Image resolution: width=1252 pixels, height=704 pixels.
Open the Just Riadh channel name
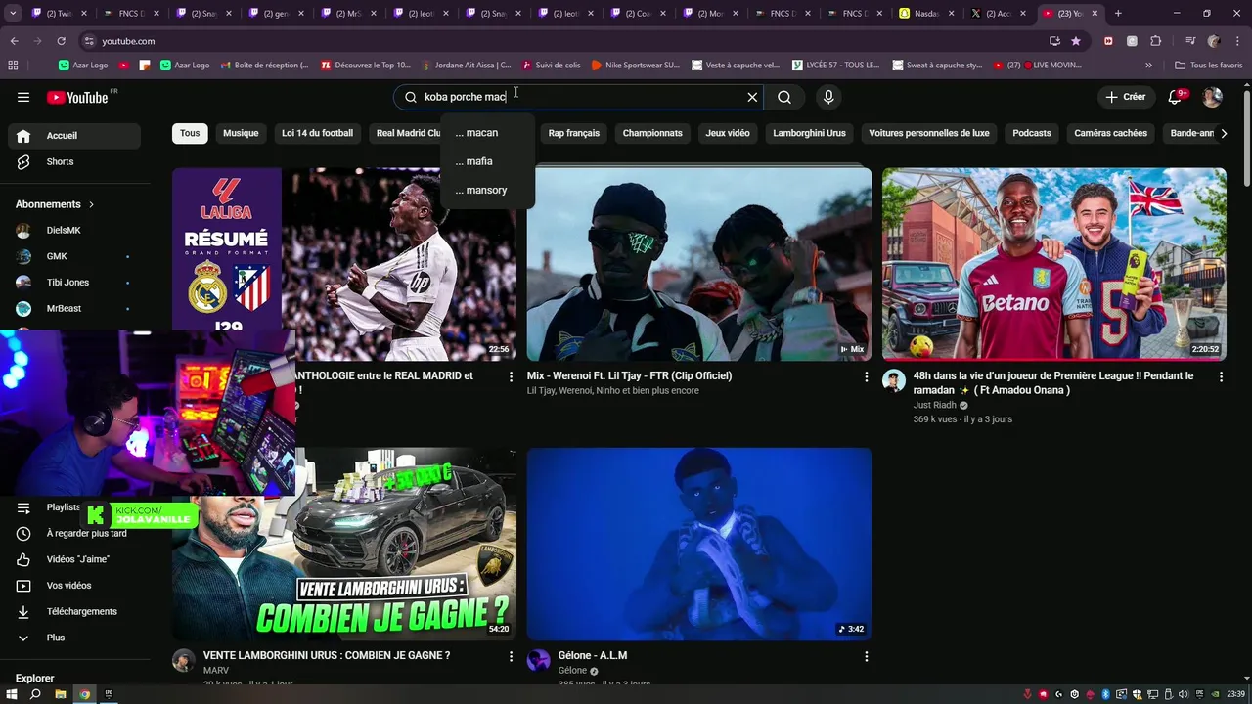coord(934,405)
